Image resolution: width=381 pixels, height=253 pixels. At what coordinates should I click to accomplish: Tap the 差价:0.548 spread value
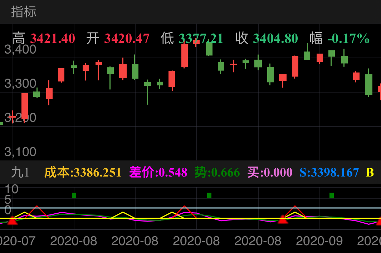158,173
